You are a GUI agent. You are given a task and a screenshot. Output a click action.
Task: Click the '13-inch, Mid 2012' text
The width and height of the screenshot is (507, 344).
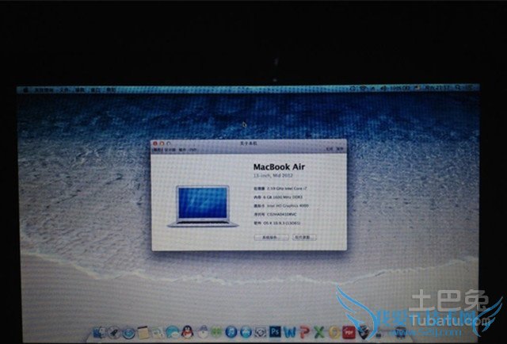pyautogui.click(x=273, y=175)
